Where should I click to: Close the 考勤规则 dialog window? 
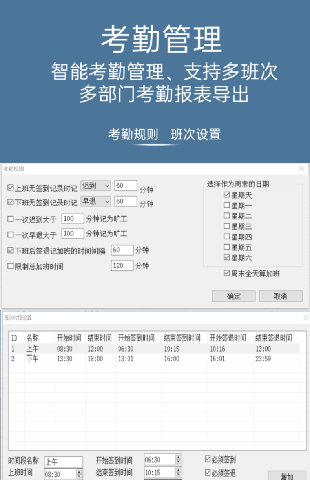(301, 169)
